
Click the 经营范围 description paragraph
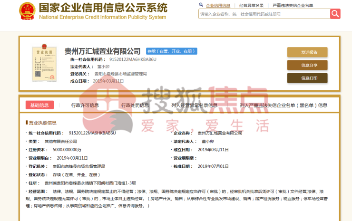point(176,199)
